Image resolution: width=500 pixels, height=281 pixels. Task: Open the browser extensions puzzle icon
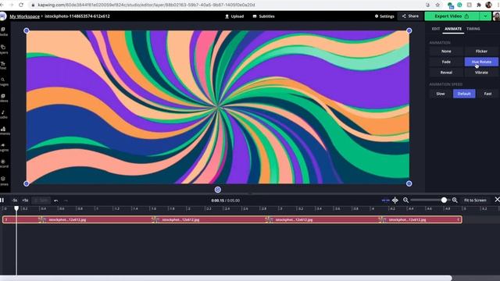coord(479,5)
